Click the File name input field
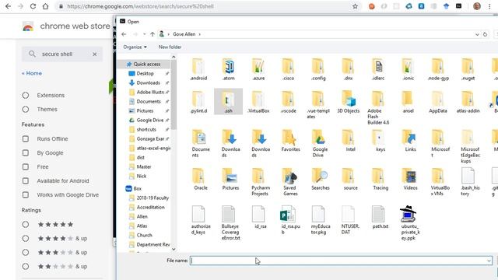Screen dimensions: 498x280 pos(341,261)
